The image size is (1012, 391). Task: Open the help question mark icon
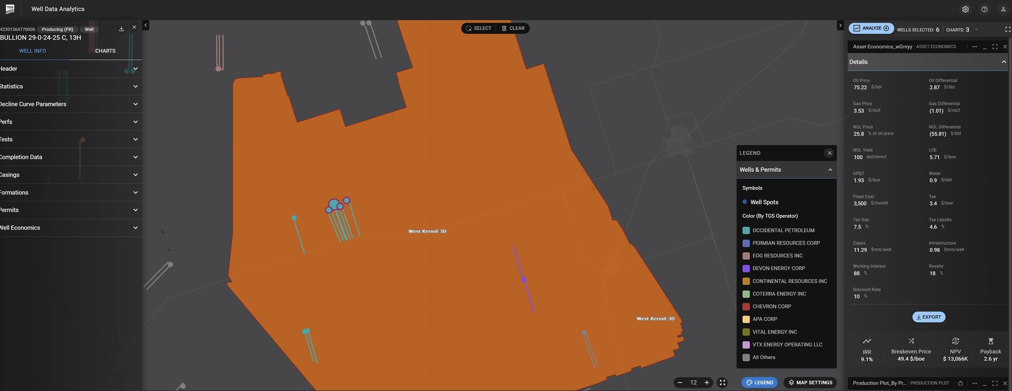pyautogui.click(x=984, y=9)
